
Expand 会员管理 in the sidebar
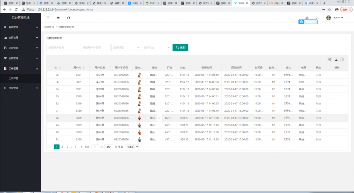click(21, 37)
